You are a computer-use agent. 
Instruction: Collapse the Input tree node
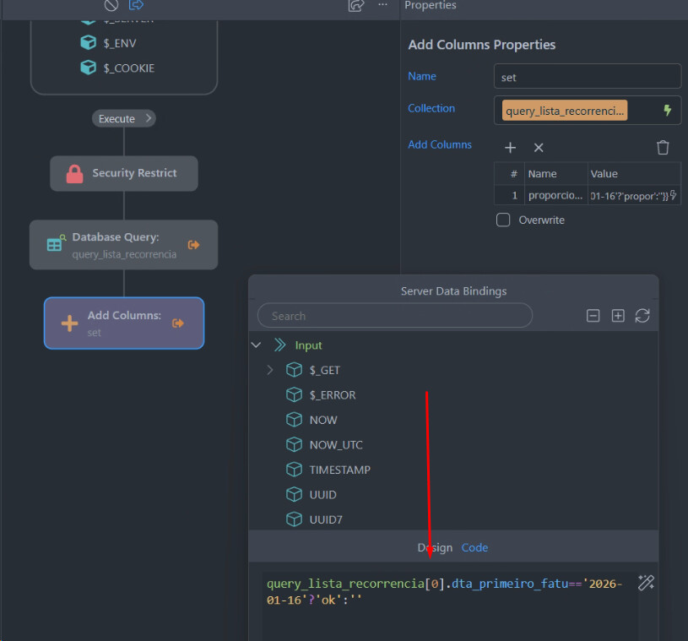257,345
